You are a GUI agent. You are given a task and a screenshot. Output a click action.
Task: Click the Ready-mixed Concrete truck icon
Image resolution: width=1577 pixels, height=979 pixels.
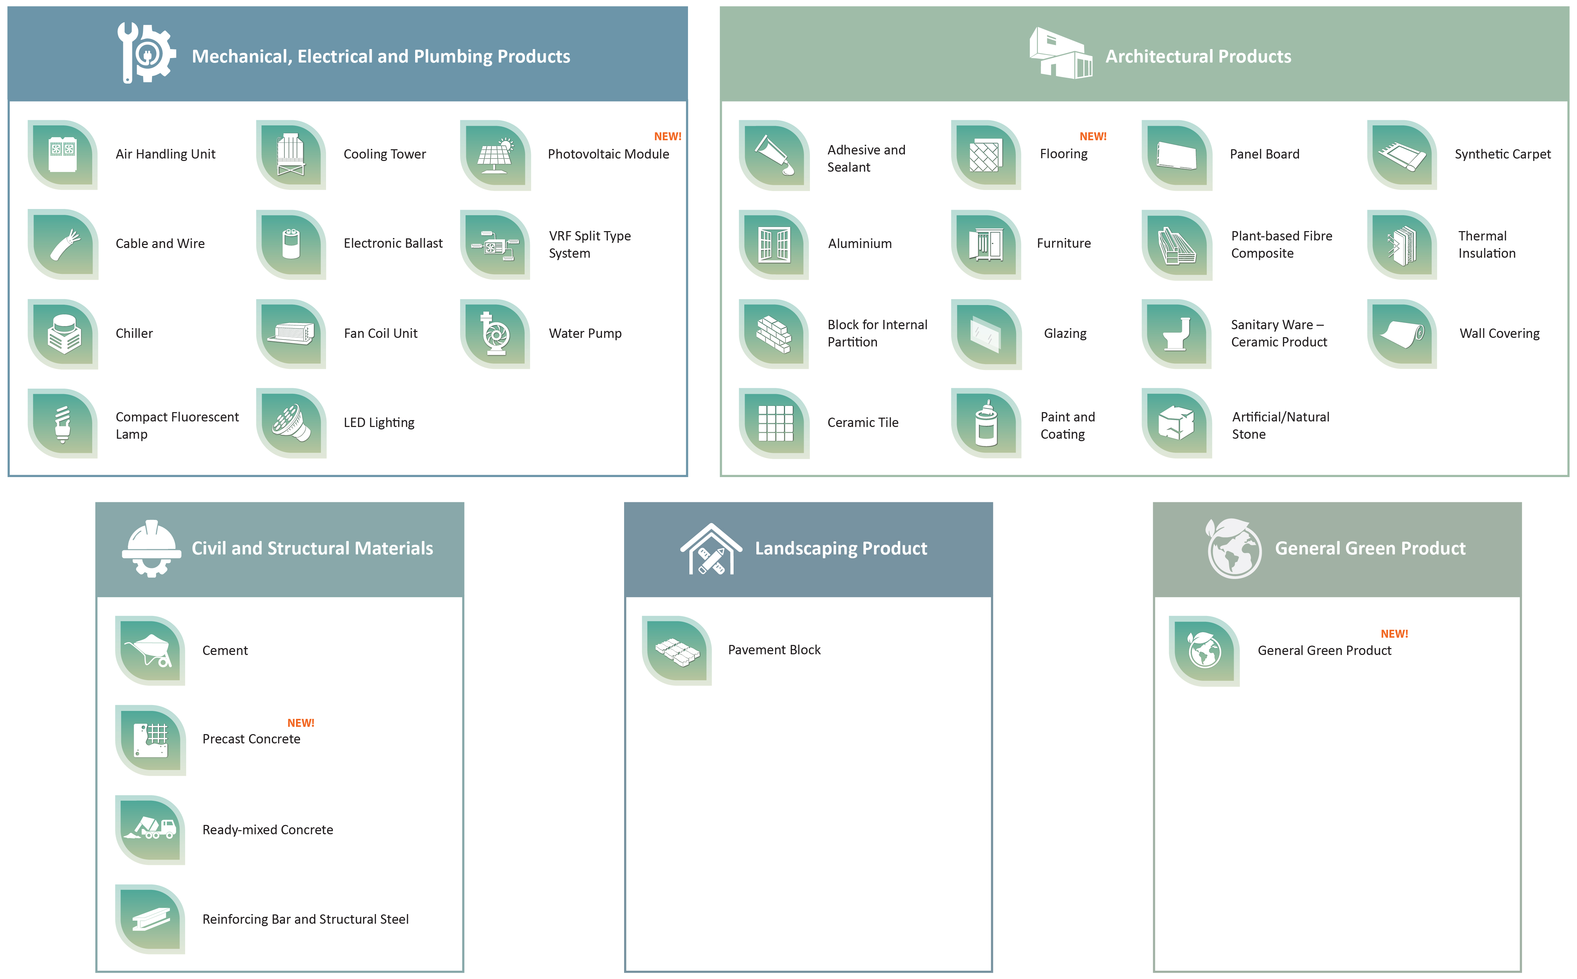pos(150,830)
